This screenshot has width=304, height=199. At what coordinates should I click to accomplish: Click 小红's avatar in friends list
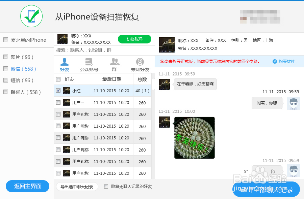point(67,91)
